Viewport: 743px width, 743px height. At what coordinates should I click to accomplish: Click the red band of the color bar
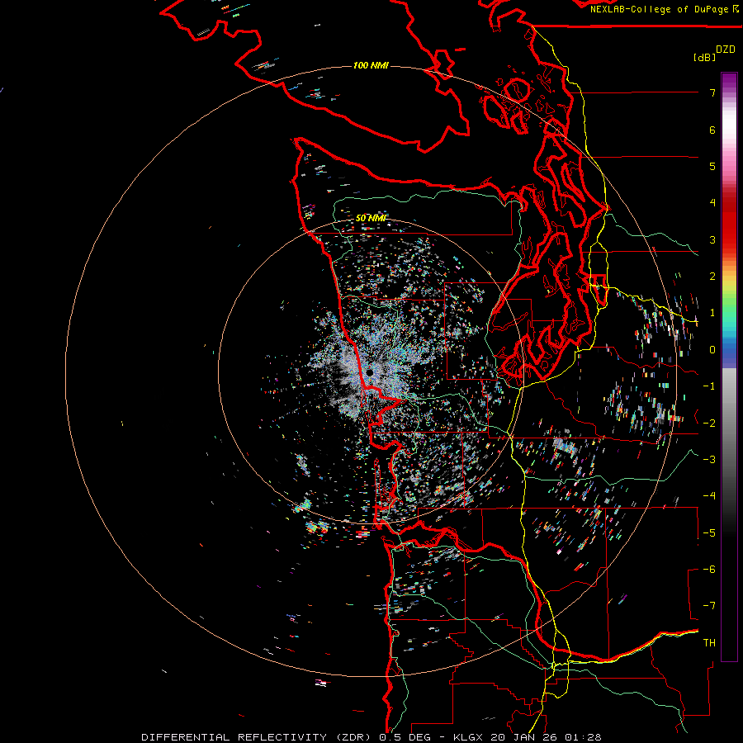(729, 220)
